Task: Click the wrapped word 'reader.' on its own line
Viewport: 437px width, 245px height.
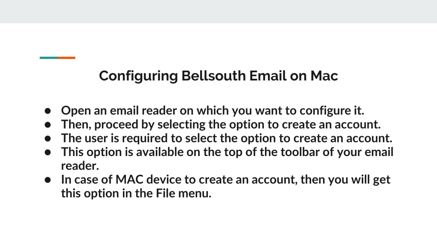Action: click(80, 166)
